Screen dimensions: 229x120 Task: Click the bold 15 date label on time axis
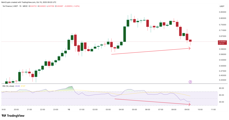click(x=69, y=109)
